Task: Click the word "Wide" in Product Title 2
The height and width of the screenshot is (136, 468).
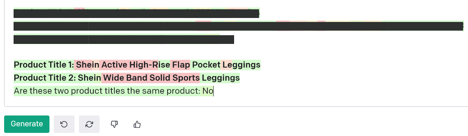Action: click(113, 78)
